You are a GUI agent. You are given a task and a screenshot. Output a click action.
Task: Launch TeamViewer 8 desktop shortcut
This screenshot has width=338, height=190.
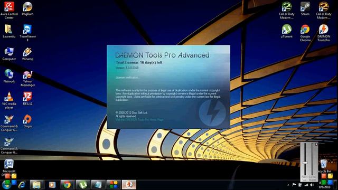(x=27, y=33)
